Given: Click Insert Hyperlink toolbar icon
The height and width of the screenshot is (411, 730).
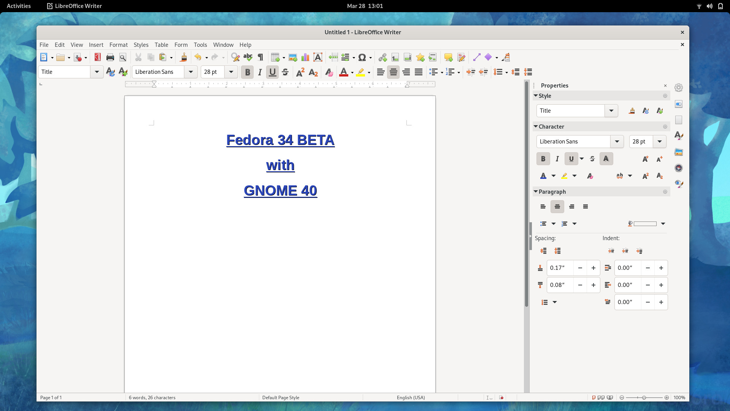Looking at the screenshot, I should tap(382, 57).
